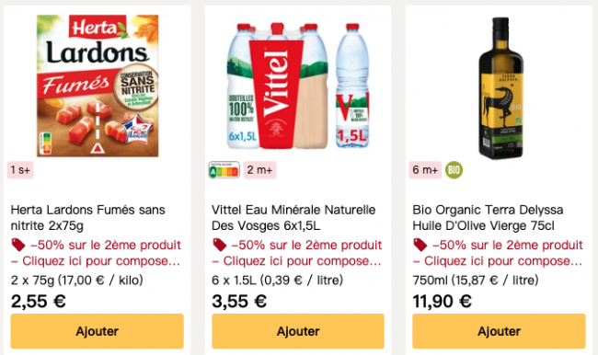Open Bio Organic Terra Delyssa title link
The width and height of the screenshot is (598, 355).
click(488, 218)
